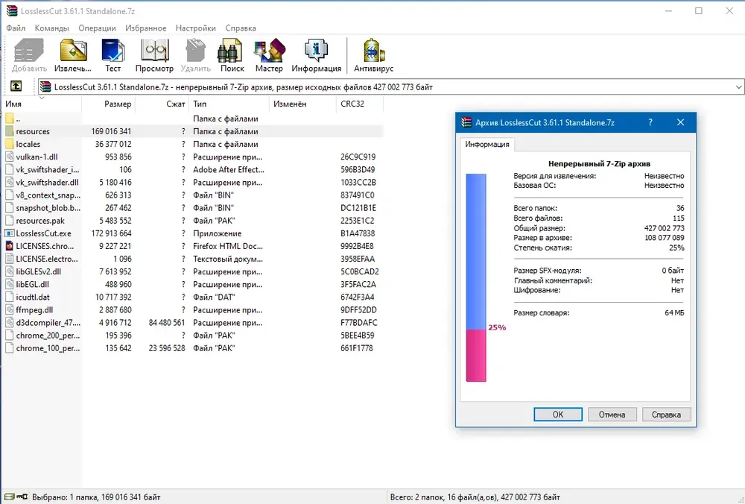
Task: Click the Информация toolbar icon
Action: point(316,51)
